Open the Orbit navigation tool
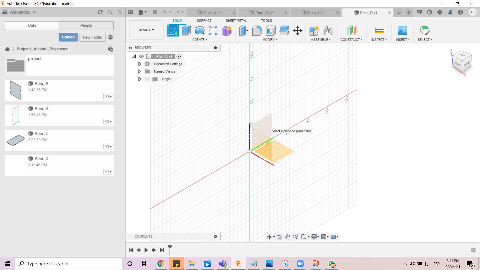The height and width of the screenshot is (270, 480). tap(269, 237)
